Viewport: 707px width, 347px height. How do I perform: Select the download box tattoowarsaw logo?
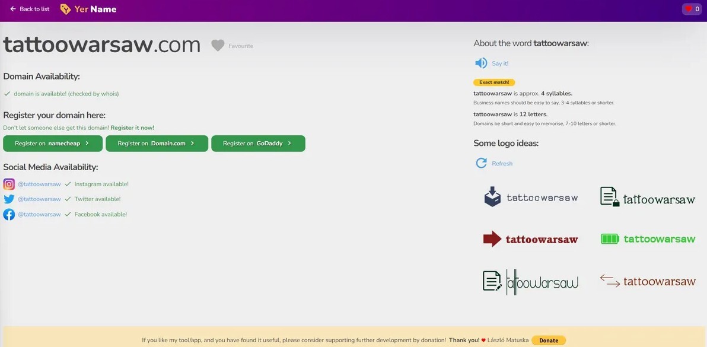click(x=530, y=197)
